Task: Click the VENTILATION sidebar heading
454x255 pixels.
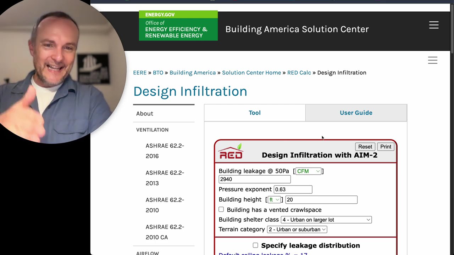Action: click(x=153, y=130)
